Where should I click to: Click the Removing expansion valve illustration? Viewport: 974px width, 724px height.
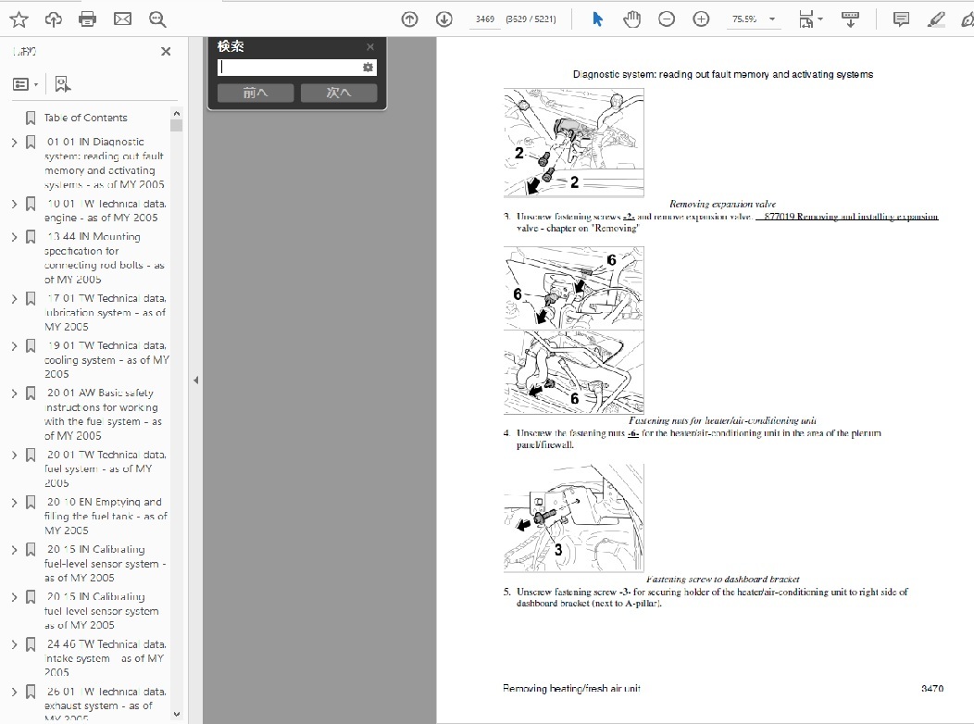coord(573,143)
